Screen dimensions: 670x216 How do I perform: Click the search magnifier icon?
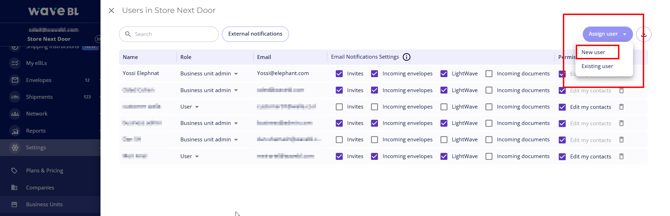point(128,34)
